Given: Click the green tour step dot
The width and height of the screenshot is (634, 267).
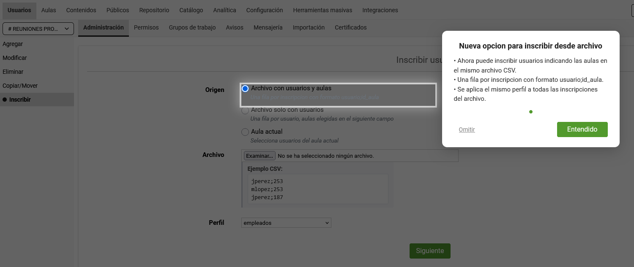Looking at the screenshot, I should [x=531, y=112].
